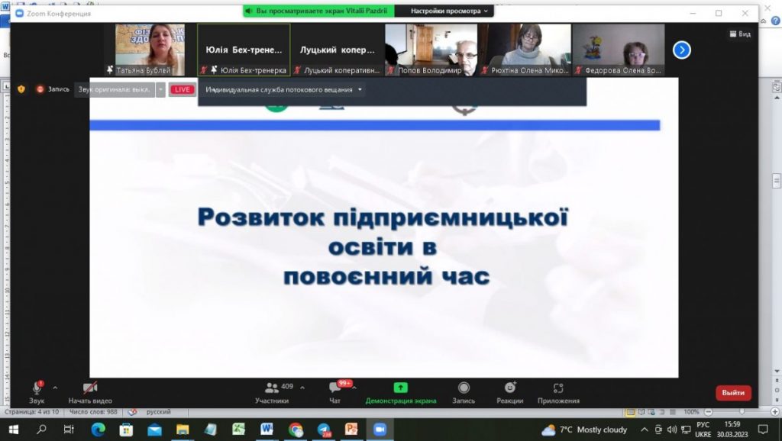Click the Запись record icon
Viewport: 782px width, 441px height.
click(464, 388)
